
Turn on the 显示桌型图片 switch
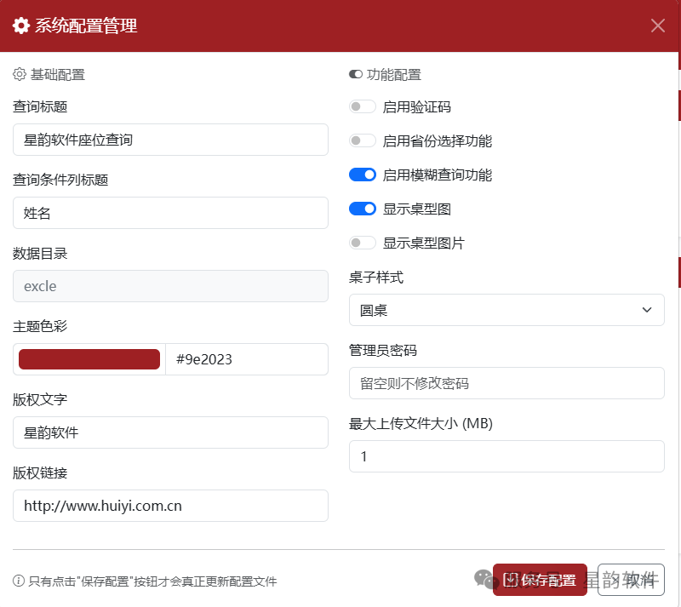(x=362, y=243)
